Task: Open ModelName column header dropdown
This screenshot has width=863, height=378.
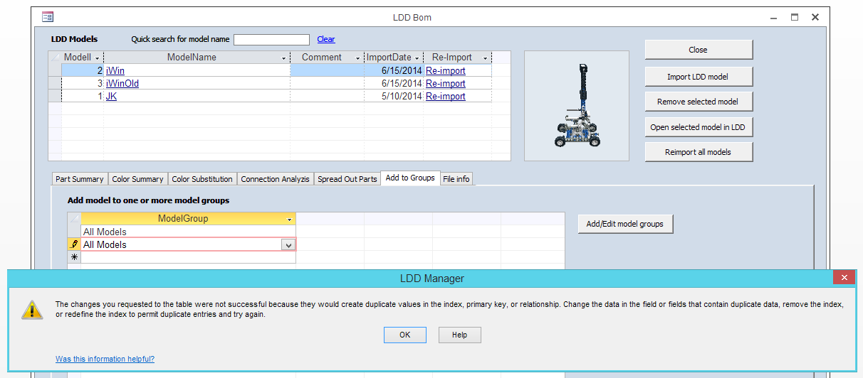Action: (x=284, y=58)
